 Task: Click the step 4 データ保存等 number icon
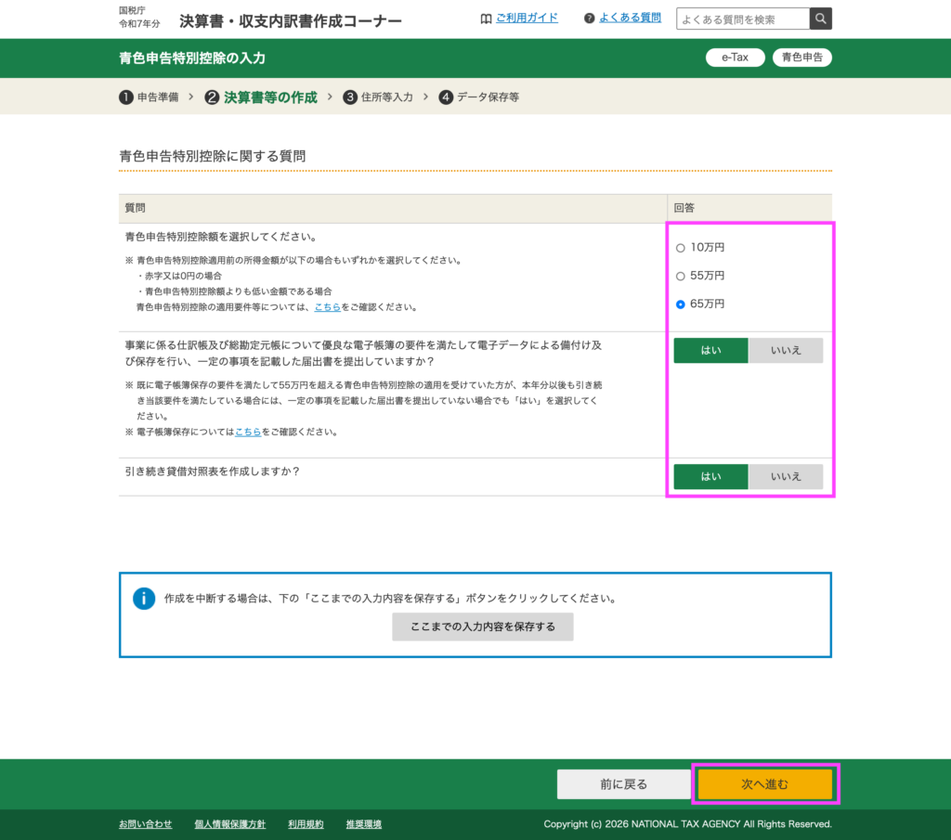[446, 97]
